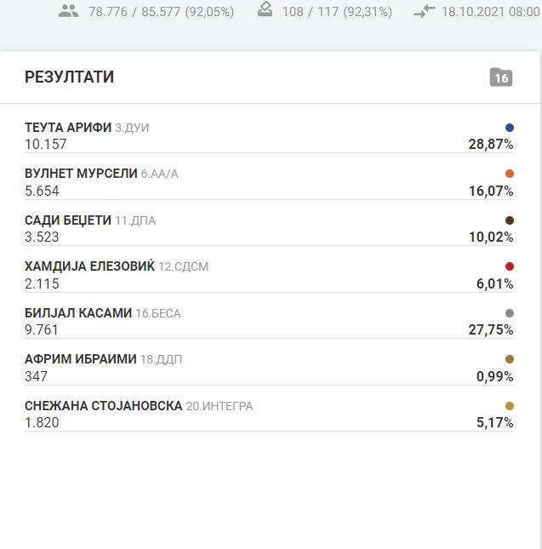Click the Снежана Стојановска candidate name

(104, 406)
